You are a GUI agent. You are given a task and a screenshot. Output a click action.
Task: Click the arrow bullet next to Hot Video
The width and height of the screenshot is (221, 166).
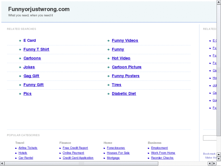(109, 58)
